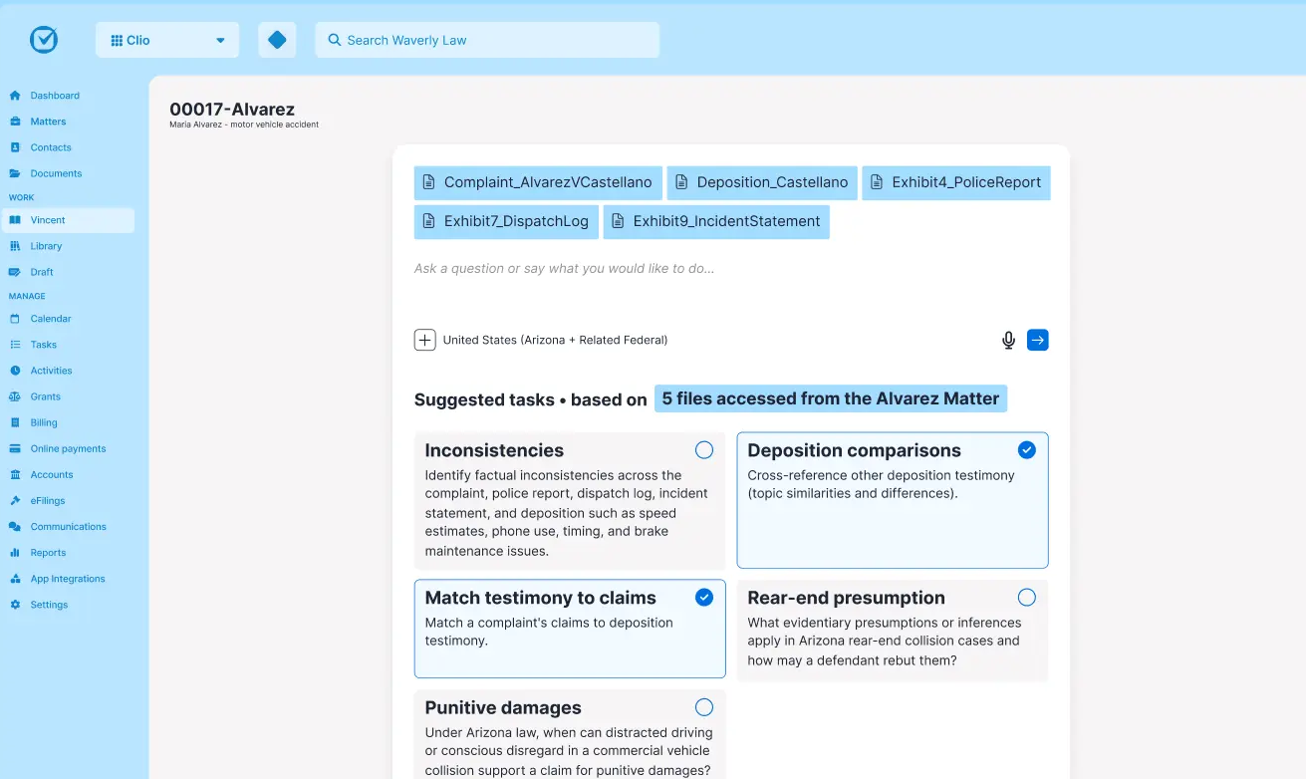Screen dimensions: 1306x779
Task: Open Online payments in sidebar
Action: coord(68,448)
